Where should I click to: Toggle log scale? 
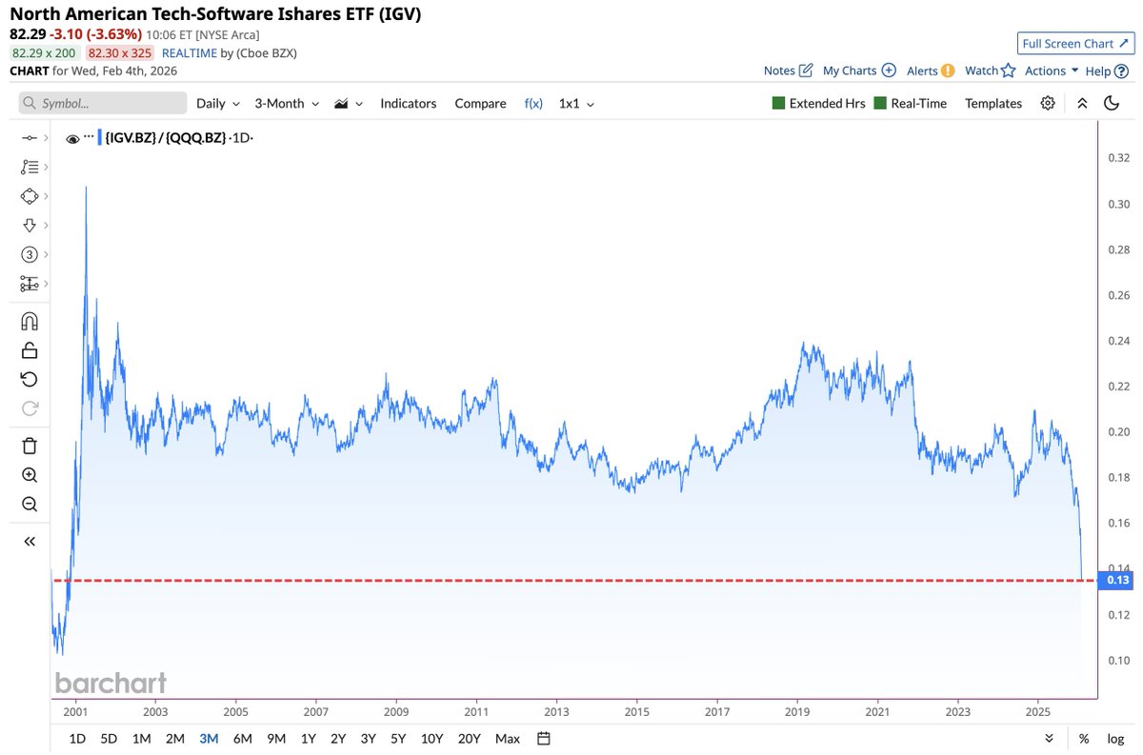pos(1115,738)
